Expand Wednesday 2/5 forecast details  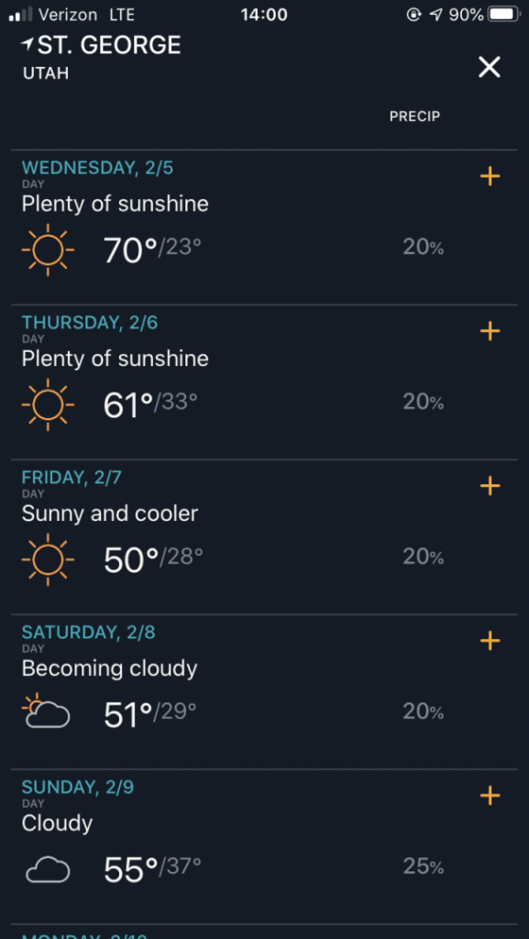click(490, 176)
